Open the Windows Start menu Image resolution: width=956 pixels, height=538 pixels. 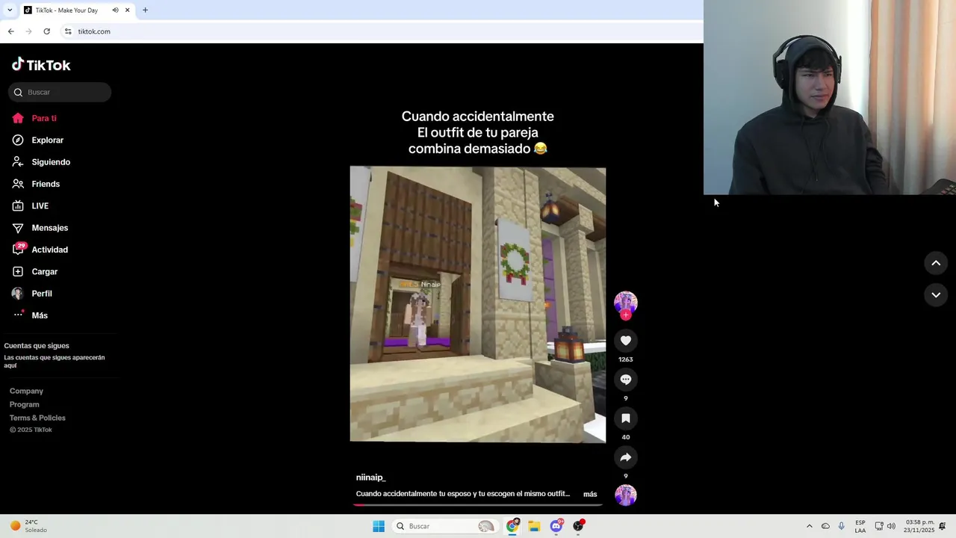click(x=379, y=526)
